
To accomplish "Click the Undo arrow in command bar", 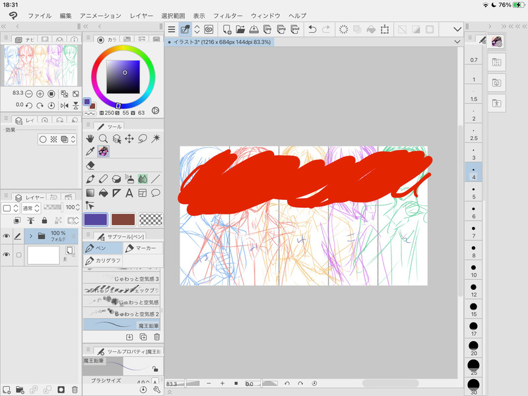I will point(312,30).
